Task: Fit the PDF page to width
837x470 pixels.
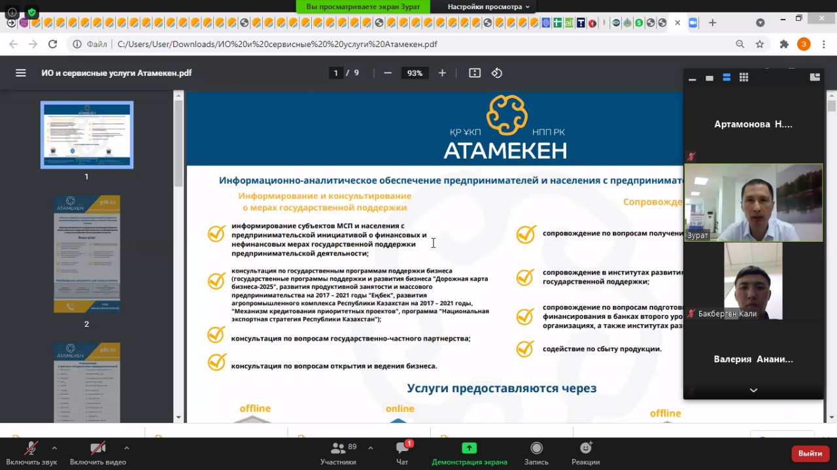Action: coord(475,73)
